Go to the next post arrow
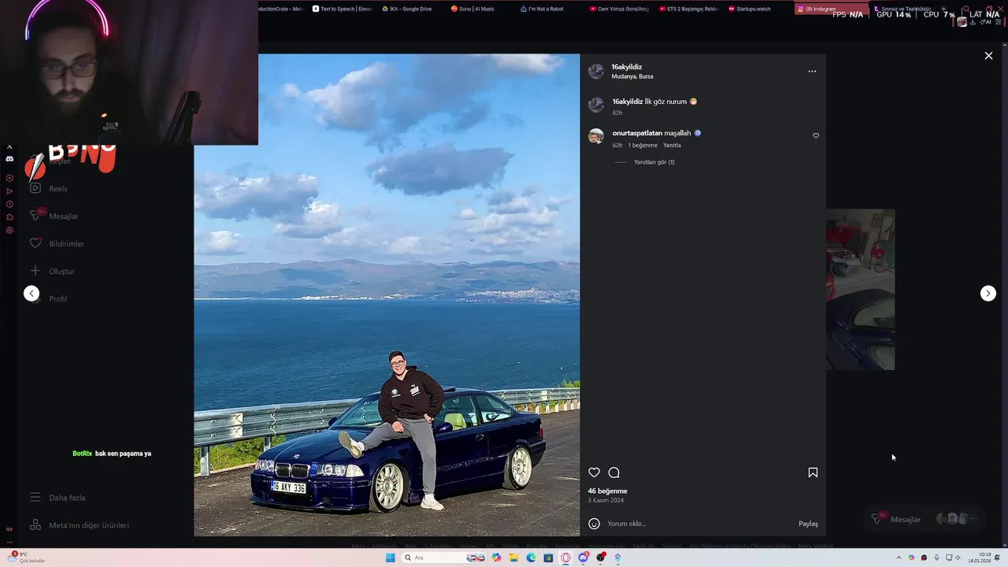Screen dimensions: 1008x567 pyautogui.click(x=988, y=293)
